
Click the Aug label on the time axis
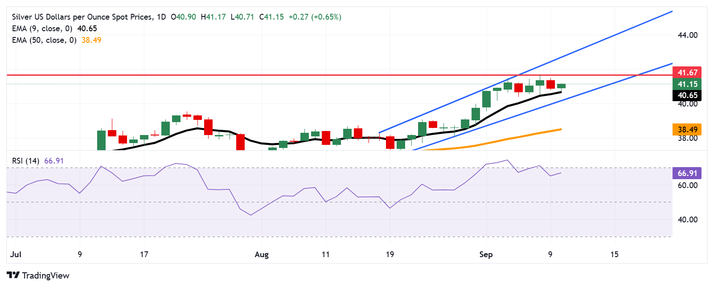(x=262, y=254)
